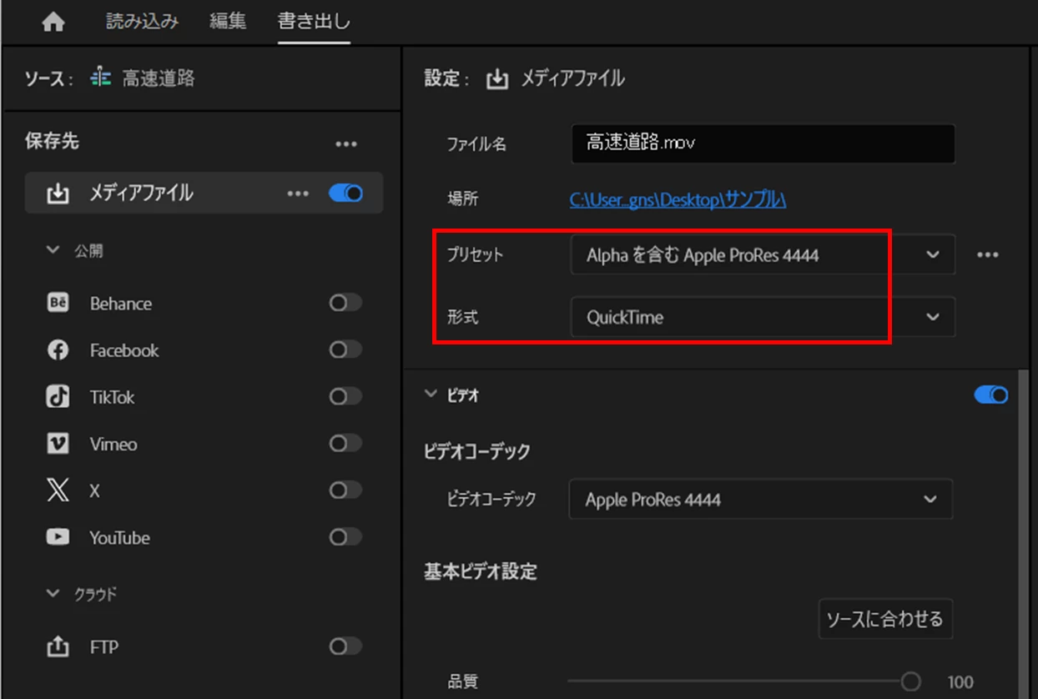1038x699 pixels.
Task: Click the Facebook icon
Action: (58, 350)
